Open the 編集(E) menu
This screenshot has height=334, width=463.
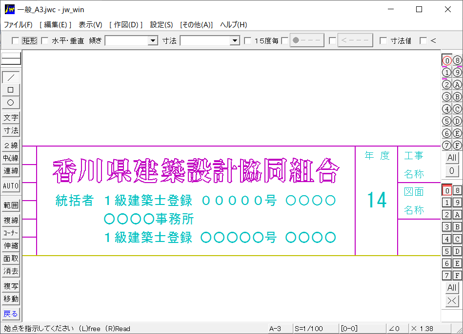pyautogui.click(x=56, y=25)
